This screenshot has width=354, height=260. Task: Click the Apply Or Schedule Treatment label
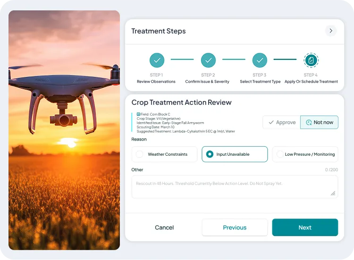pyautogui.click(x=311, y=82)
